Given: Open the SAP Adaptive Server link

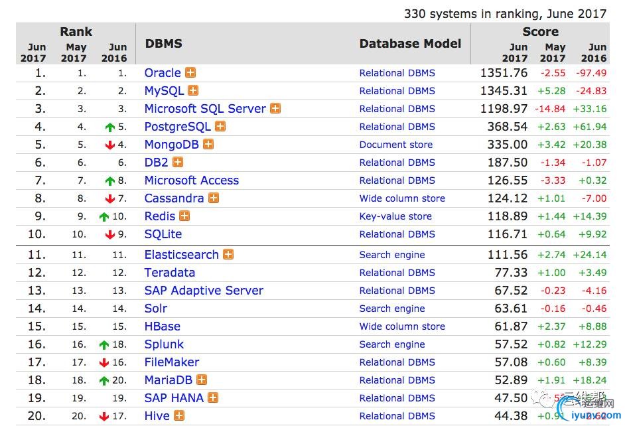Looking at the screenshot, I should [x=204, y=291].
